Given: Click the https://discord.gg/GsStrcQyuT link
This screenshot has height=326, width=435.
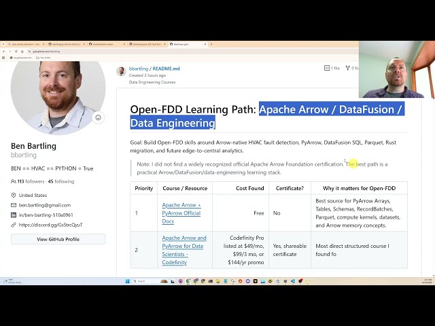Looking at the screenshot, I should (x=51, y=225).
